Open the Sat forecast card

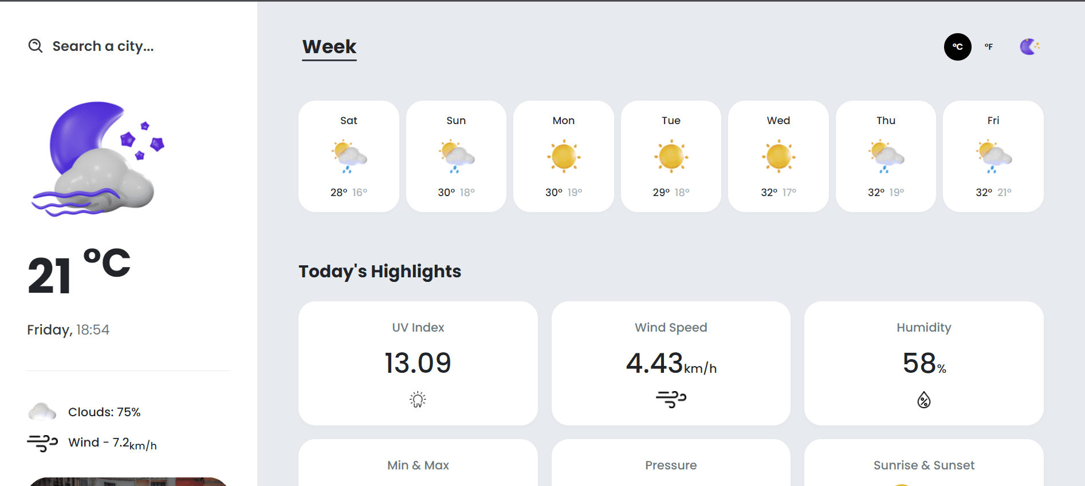tap(349, 156)
